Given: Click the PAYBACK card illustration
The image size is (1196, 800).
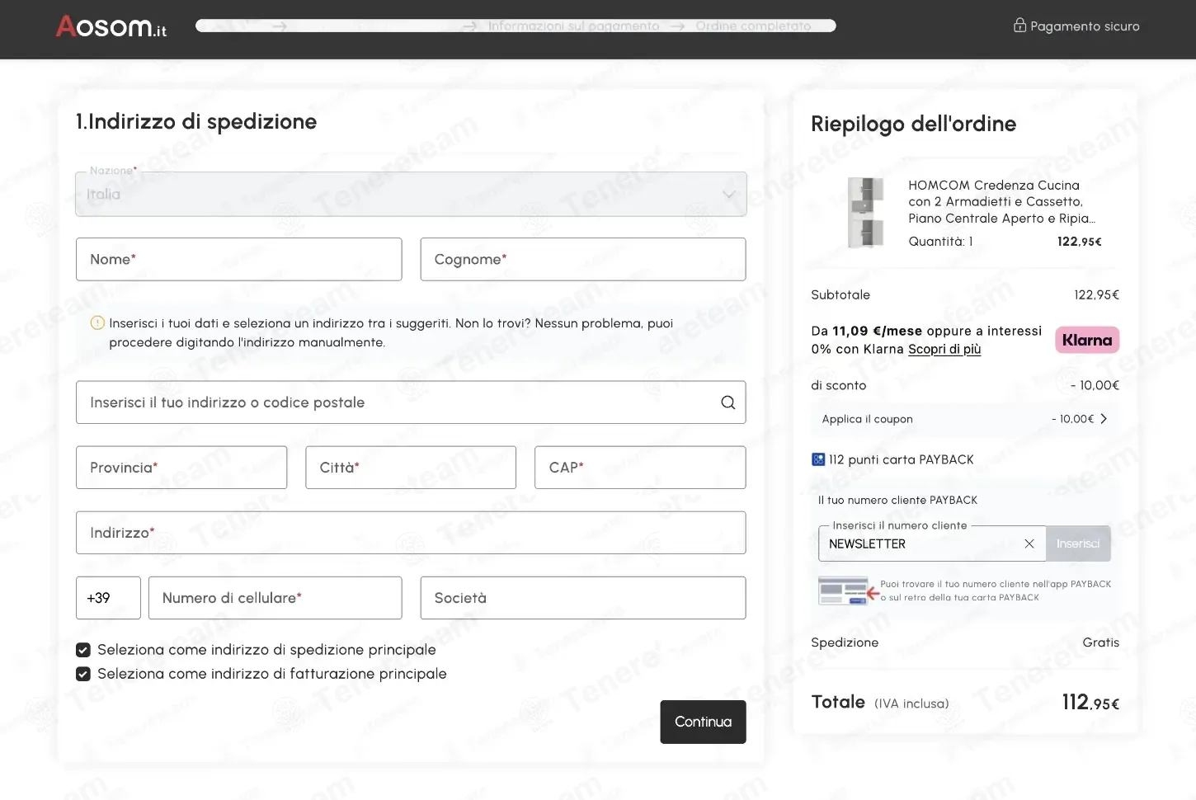Looking at the screenshot, I should pyautogui.click(x=847, y=591).
